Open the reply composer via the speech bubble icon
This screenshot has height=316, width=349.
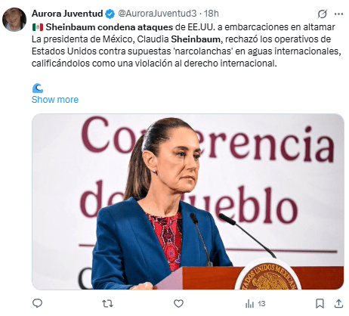click(38, 303)
